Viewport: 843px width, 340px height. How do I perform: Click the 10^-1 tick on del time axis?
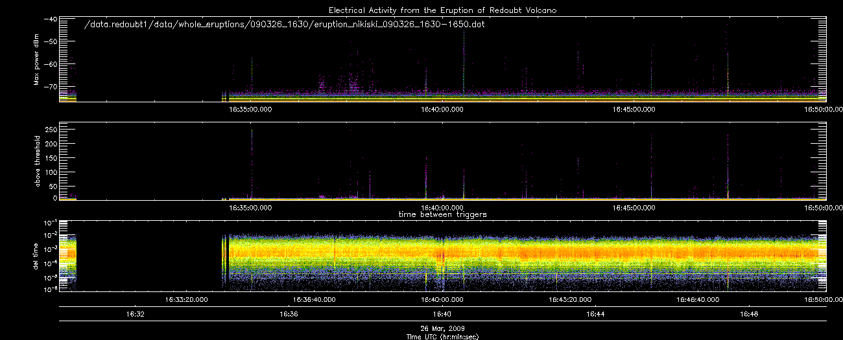[50, 221]
